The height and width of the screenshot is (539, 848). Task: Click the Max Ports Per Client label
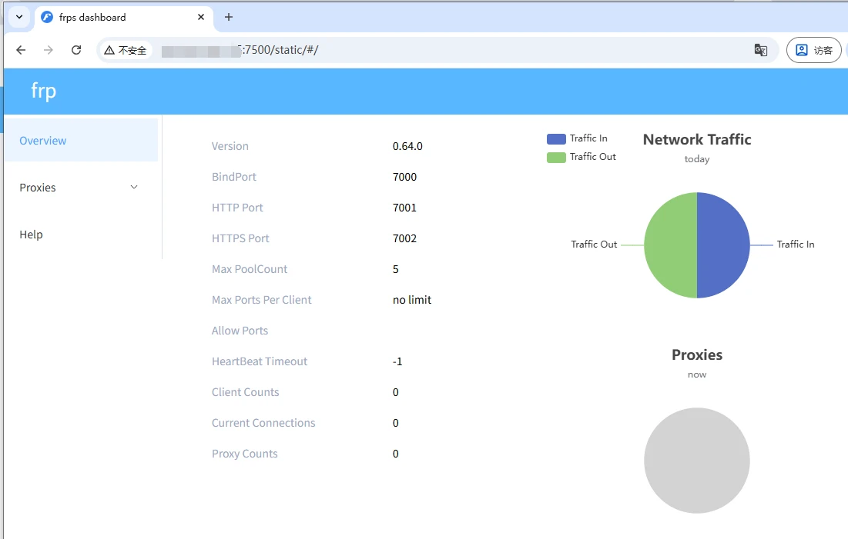coord(261,301)
